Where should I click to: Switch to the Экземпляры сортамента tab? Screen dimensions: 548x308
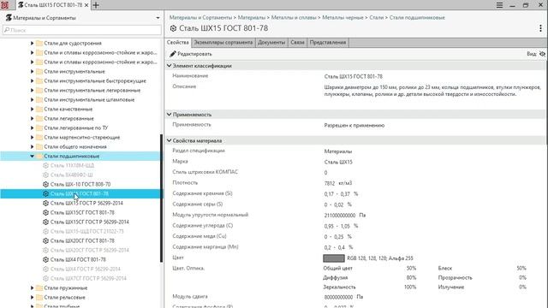coord(223,42)
